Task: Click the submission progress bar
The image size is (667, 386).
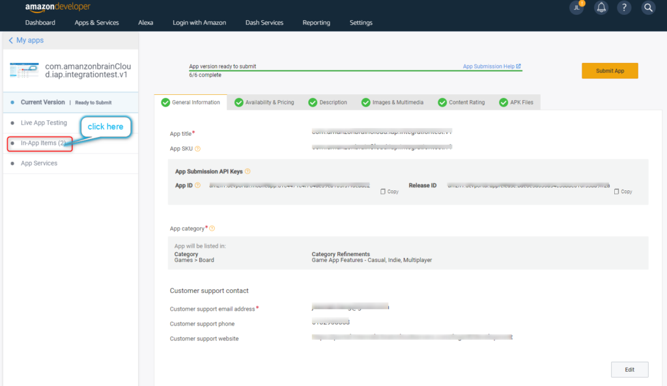Action: pyautogui.click(x=356, y=71)
